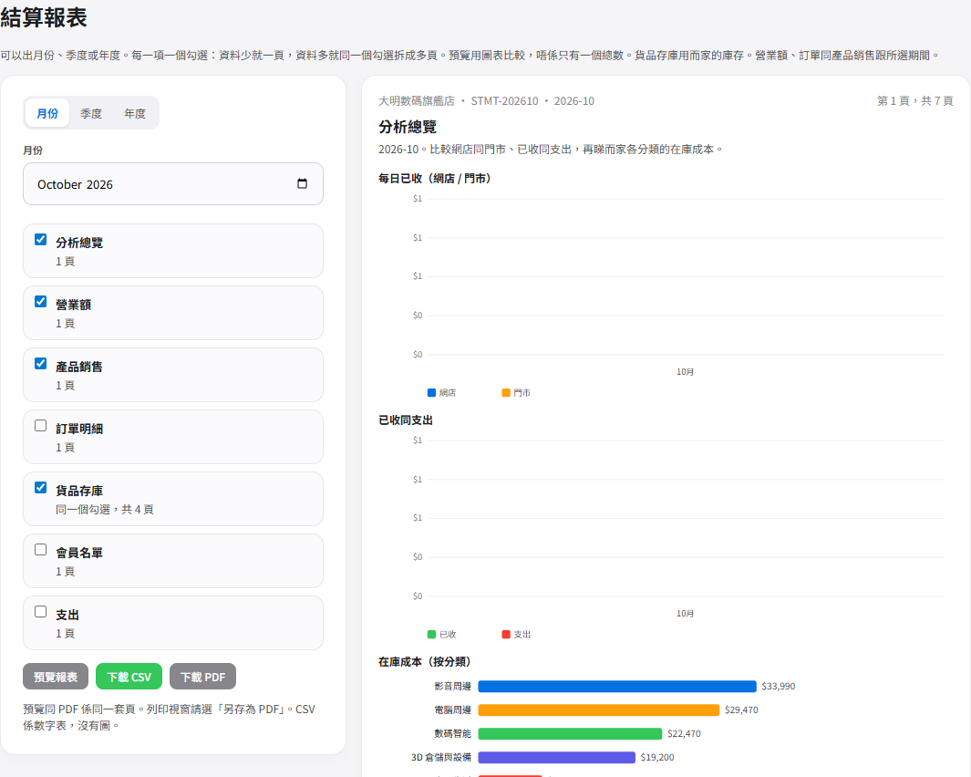Click the 第 1 頁，共 7 頁 page indicator
This screenshot has height=777, width=971.
click(915, 101)
